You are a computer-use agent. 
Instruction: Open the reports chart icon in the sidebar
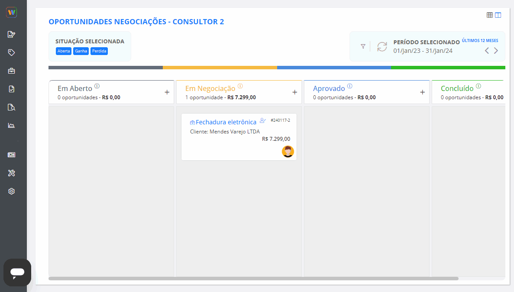[11, 125]
